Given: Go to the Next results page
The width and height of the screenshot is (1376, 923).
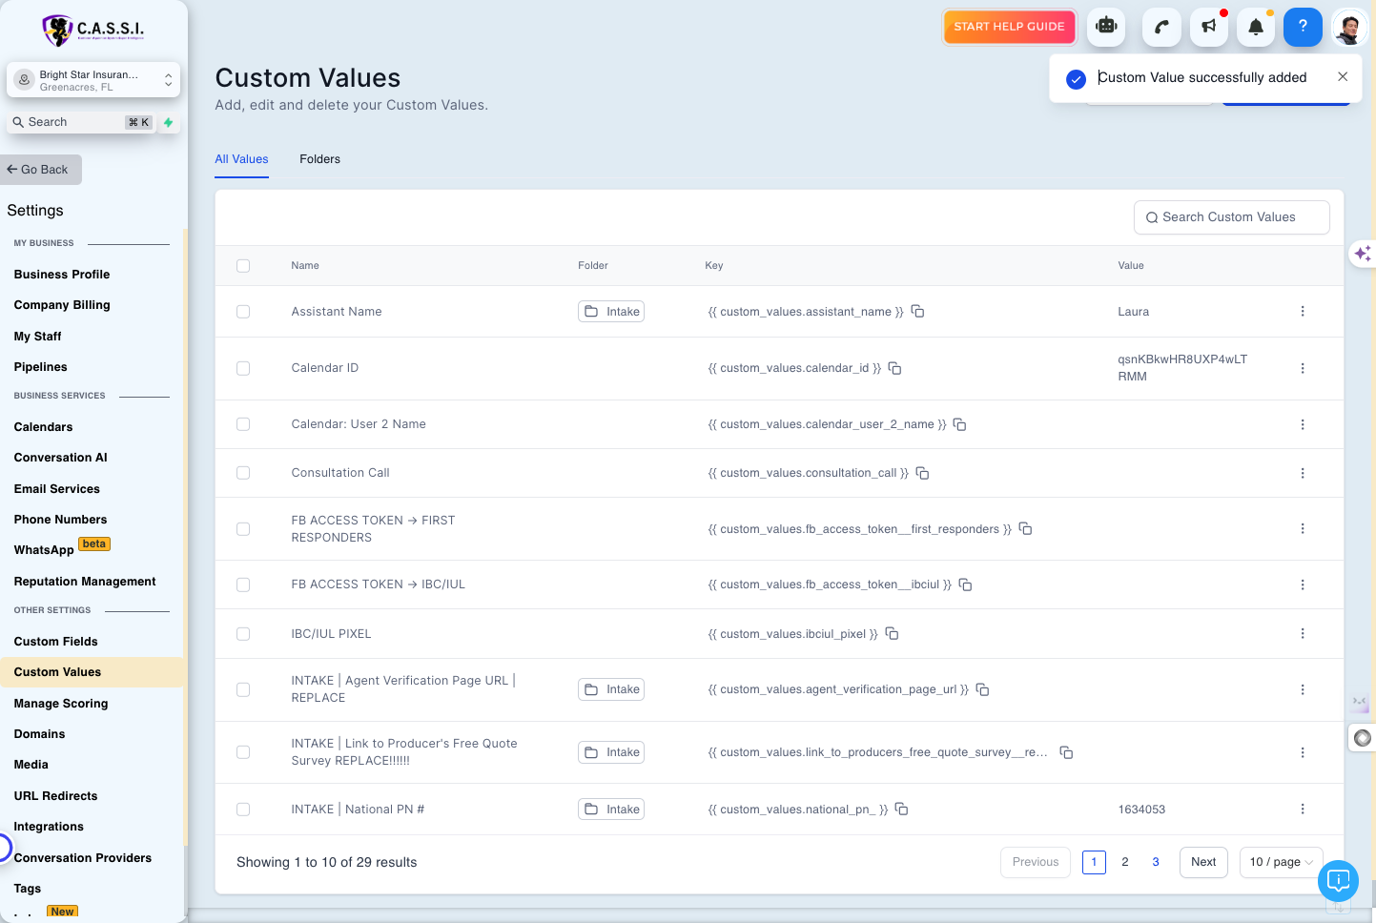Looking at the screenshot, I should [x=1203, y=862].
